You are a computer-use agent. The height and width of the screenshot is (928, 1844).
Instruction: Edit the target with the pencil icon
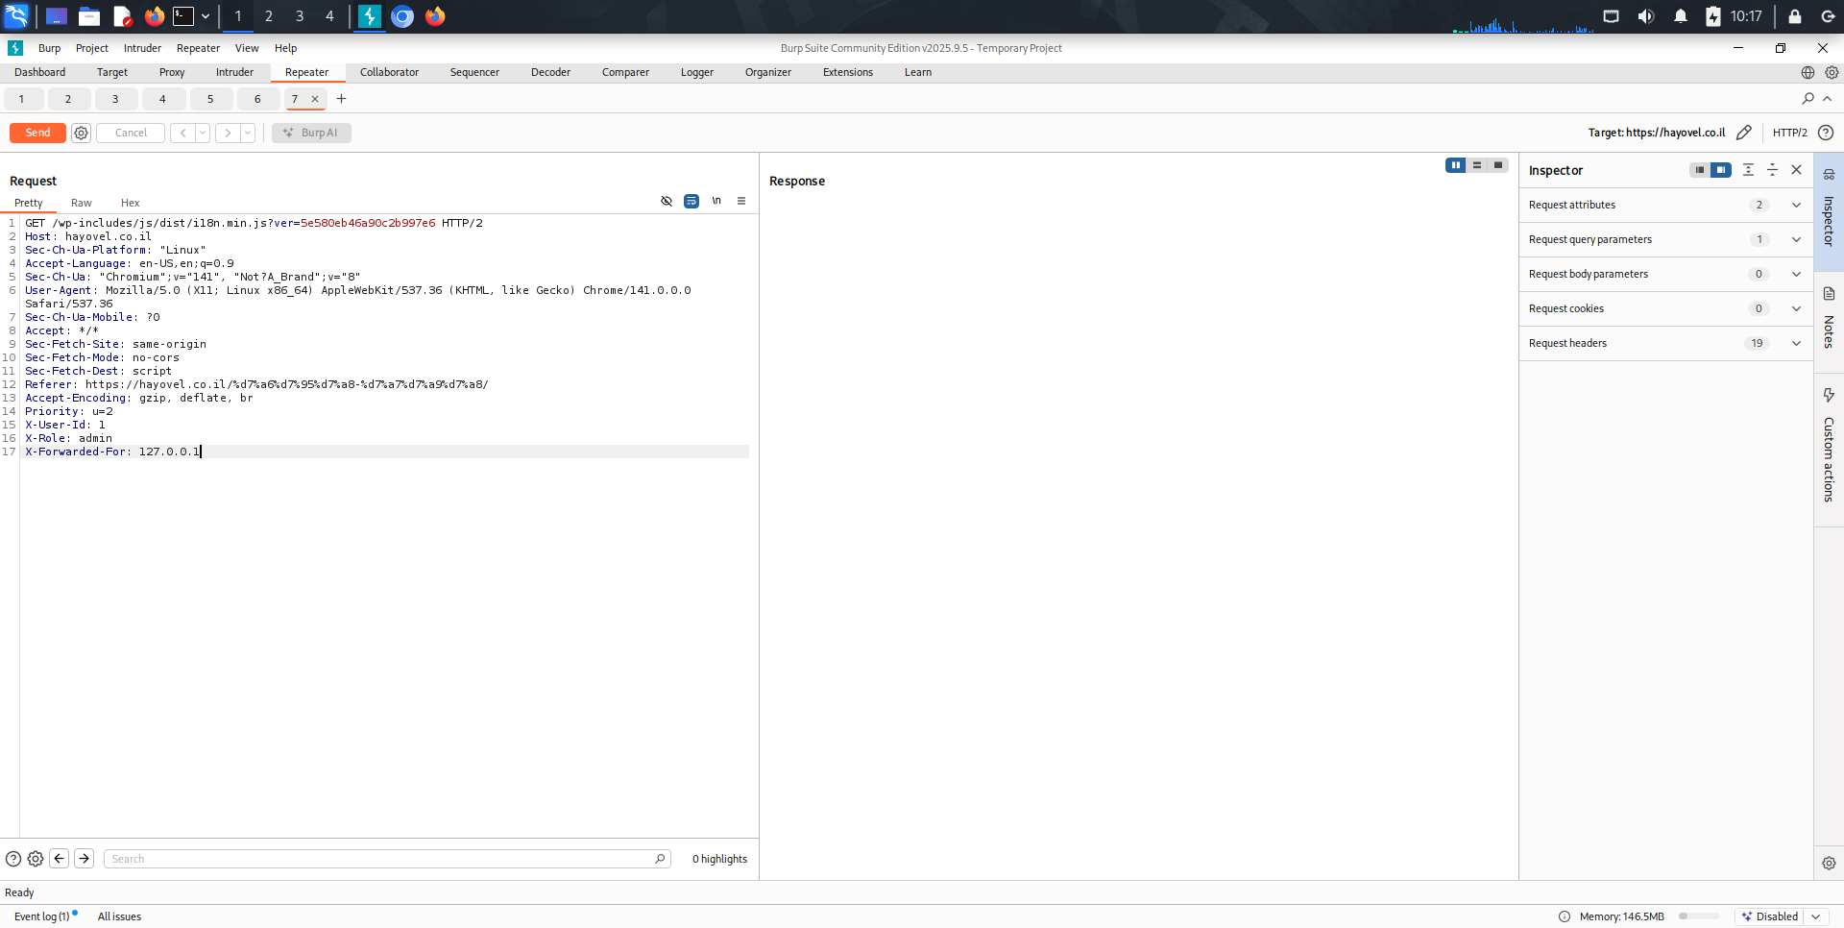(1744, 133)
